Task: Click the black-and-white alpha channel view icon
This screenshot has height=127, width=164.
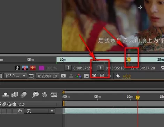Action: tap(17, 68)
